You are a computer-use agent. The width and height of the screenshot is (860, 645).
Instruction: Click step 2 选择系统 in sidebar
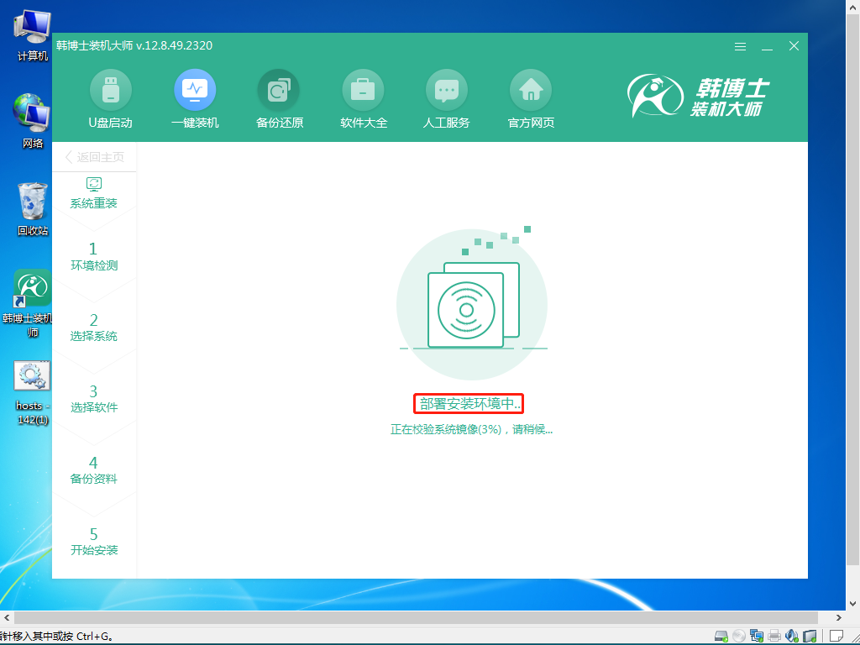[x=95, y=328]
